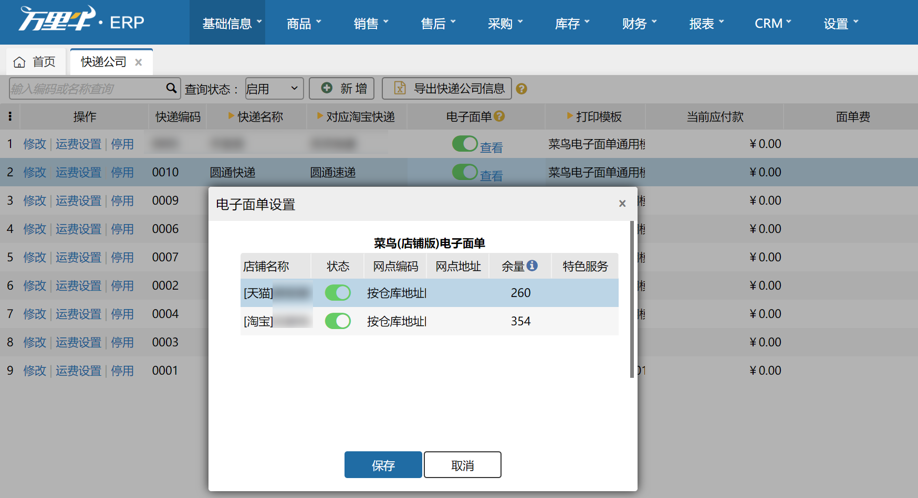Click the code or name search field
This screenshot has height=498, width=918.
(87, 88)
